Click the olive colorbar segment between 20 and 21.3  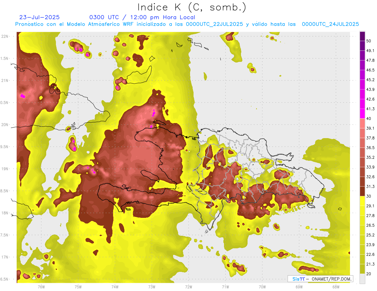(x=362, y=269)
